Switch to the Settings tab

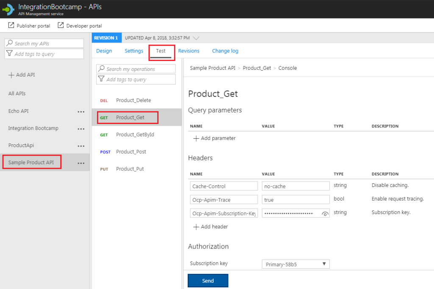pos(134,51)
